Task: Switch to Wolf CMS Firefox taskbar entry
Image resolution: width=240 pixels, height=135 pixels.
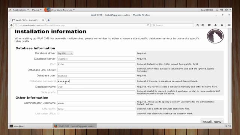Action: [x=75, y=126]
